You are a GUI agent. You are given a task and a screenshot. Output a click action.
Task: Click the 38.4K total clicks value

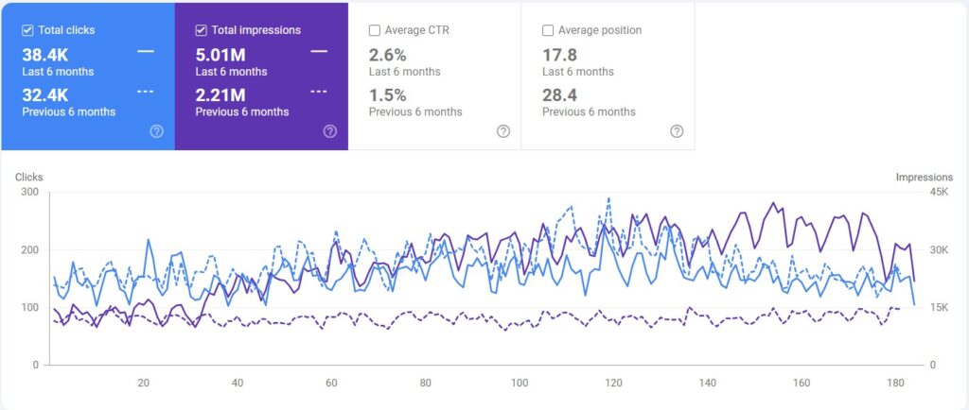point(44,53)
